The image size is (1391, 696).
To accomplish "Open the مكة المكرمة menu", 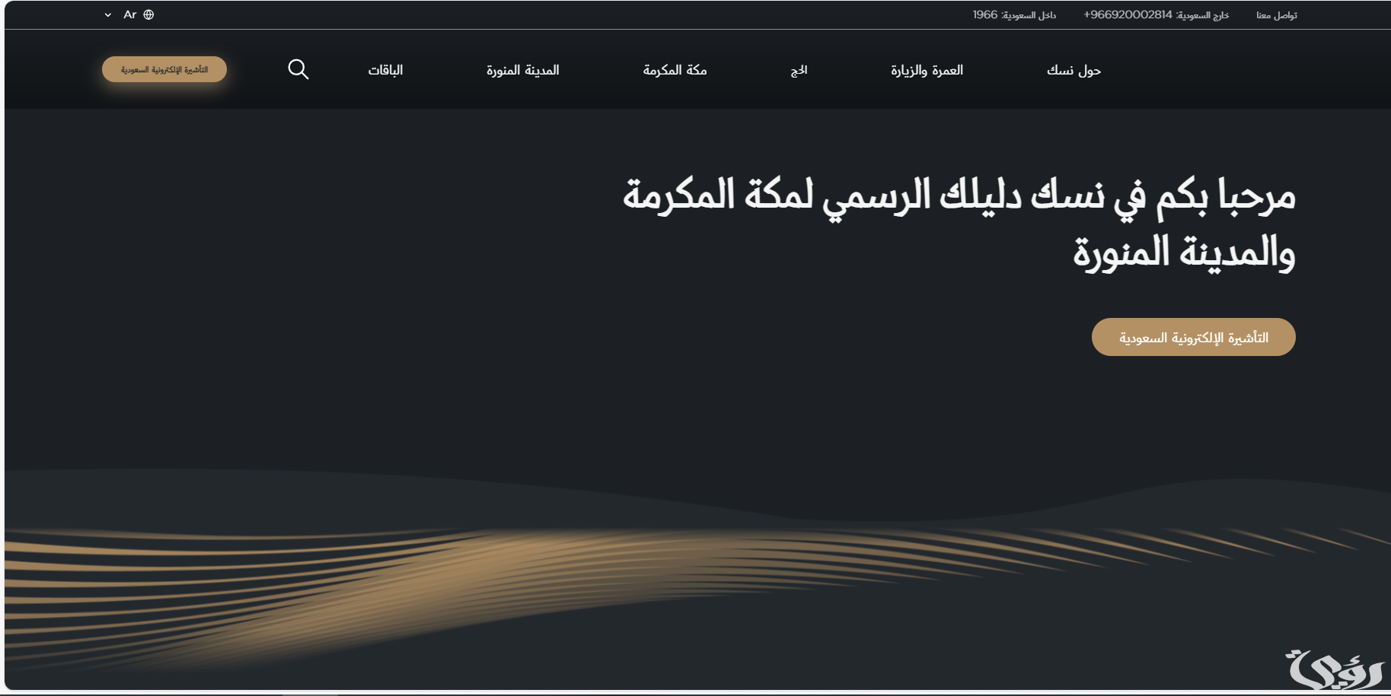I will (x=675, y=70).
